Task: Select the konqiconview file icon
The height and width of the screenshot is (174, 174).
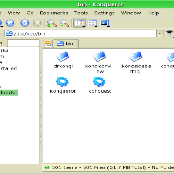Action: click(x=99, y=57)
